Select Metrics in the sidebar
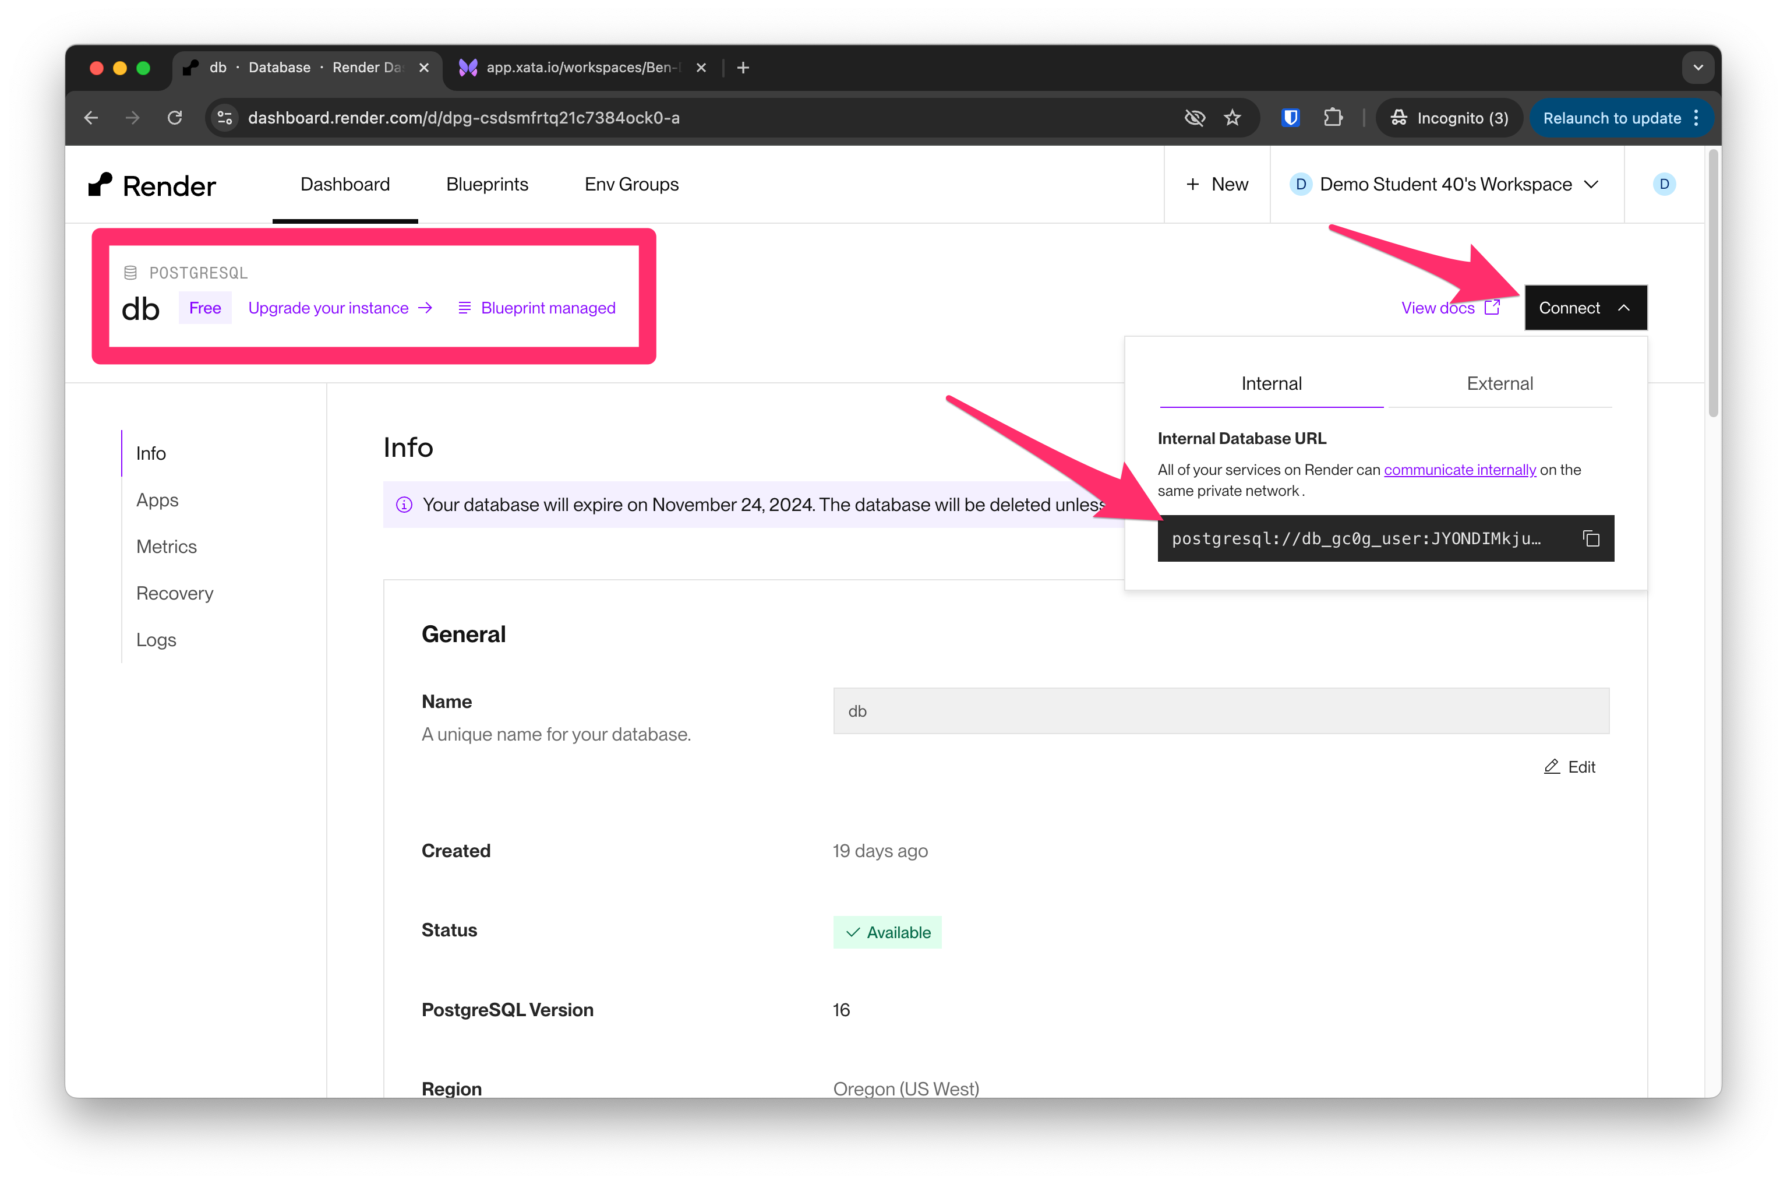The image size is (1787, 1184). pyautogui.click(x=166, y=547)
